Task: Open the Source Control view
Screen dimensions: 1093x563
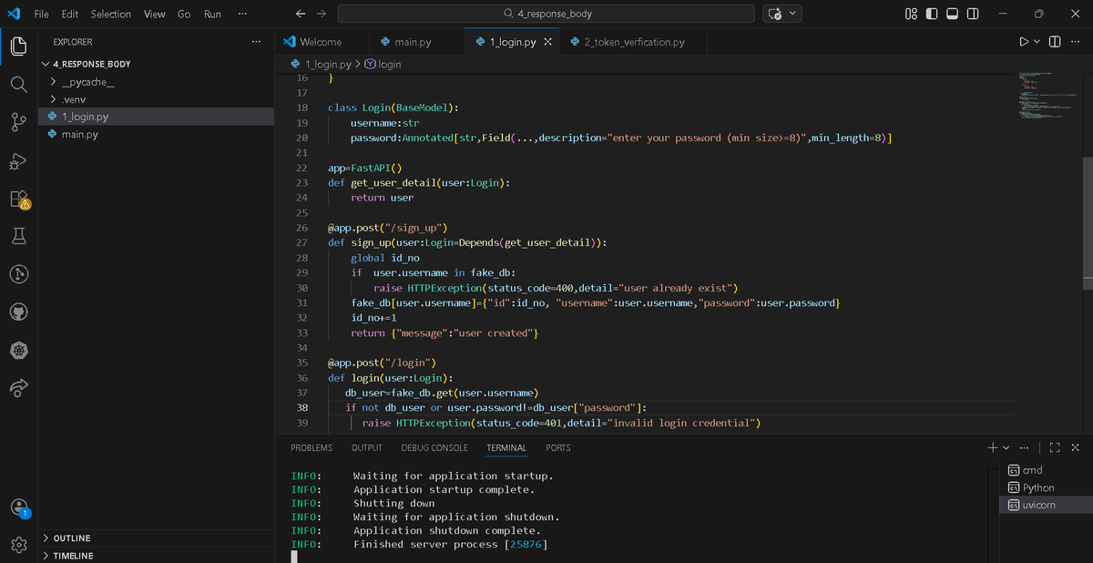Action: [19, 122]
